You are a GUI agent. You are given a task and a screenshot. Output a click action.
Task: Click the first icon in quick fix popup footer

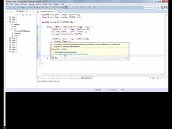pyautogui.click(x=53, y=58)
